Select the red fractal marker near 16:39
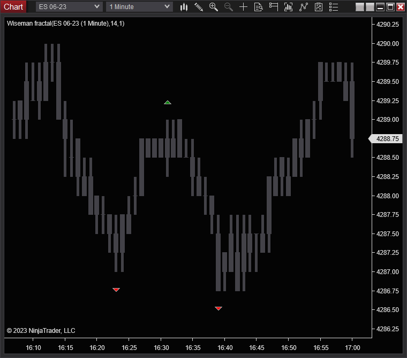 point(218,308)
